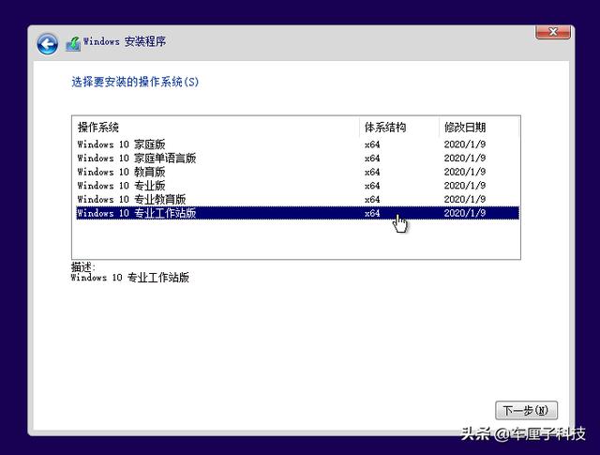Click 2020/1/9 date in 教育版 row
The image size is (600, 455).
[465, 172]
